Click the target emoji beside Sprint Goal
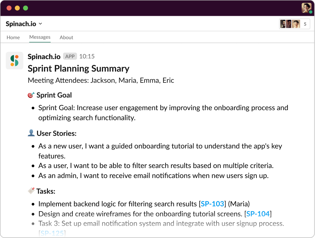Screen dimensions: 315x238 coord(31,95)
